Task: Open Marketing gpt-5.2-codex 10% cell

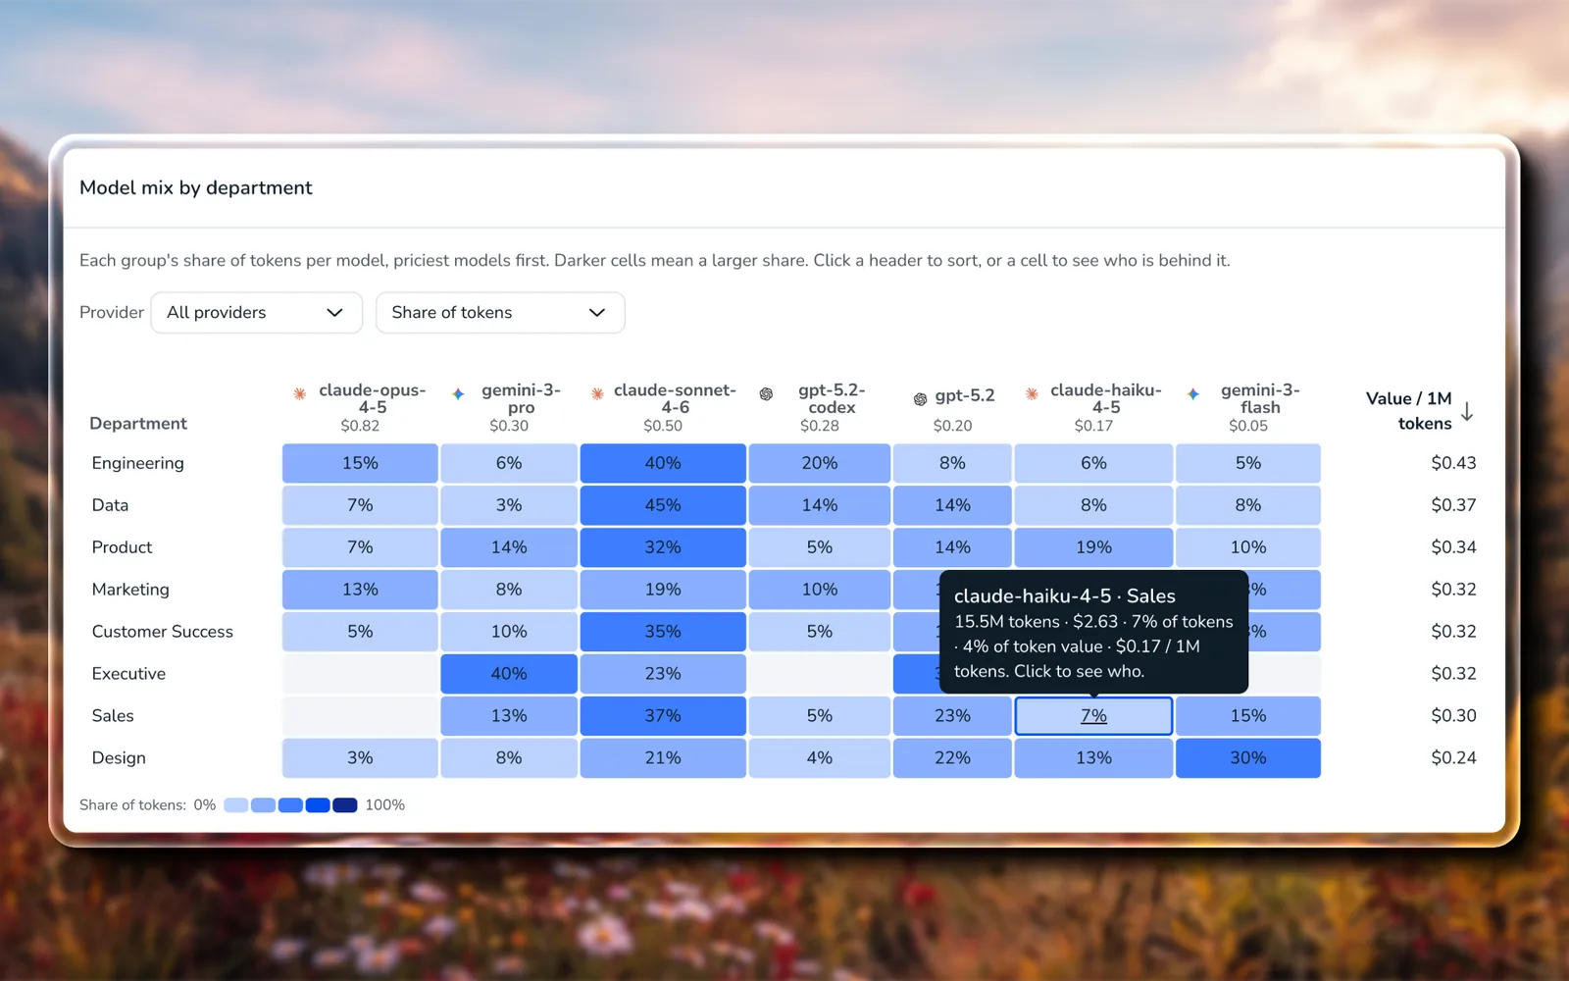Action: pyautogui.click(x=820, y=590)
